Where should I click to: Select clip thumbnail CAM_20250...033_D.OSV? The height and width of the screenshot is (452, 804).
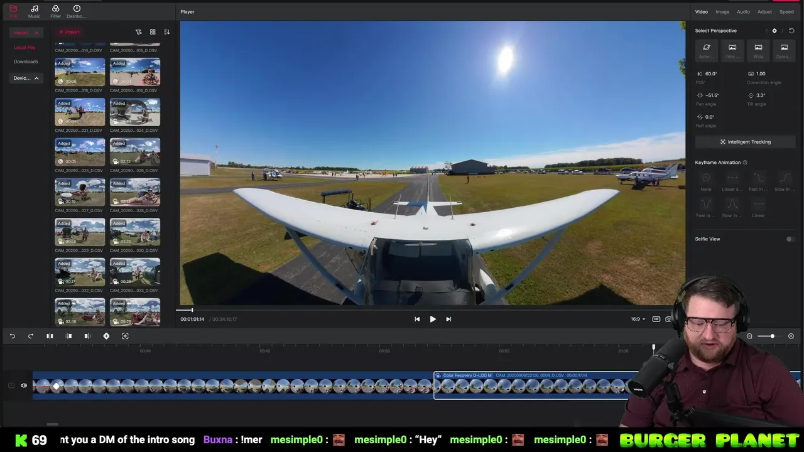(135, 272)
